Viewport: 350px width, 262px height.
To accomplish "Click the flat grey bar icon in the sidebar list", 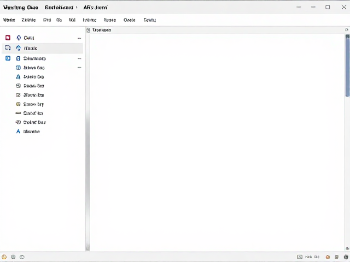I will click(18, 113).
